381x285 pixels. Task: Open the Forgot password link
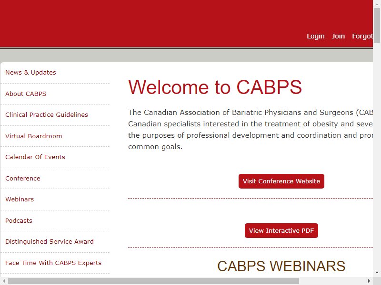click(362, 36)
